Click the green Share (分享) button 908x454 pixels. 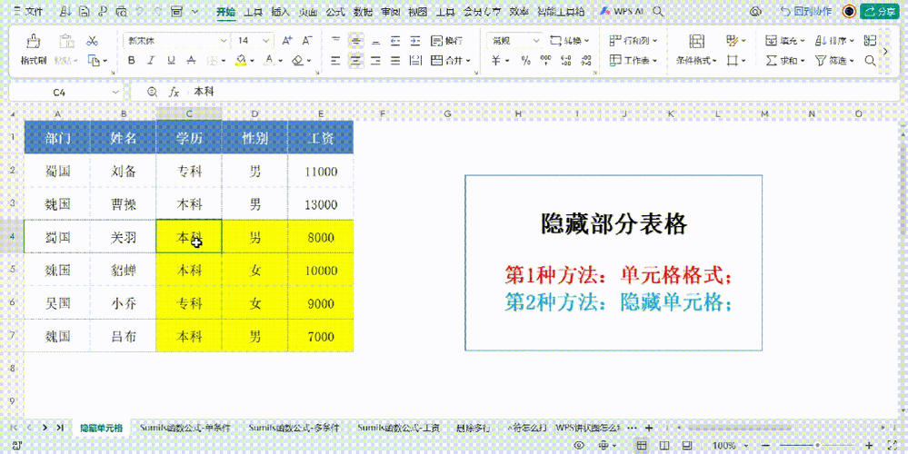879,11
